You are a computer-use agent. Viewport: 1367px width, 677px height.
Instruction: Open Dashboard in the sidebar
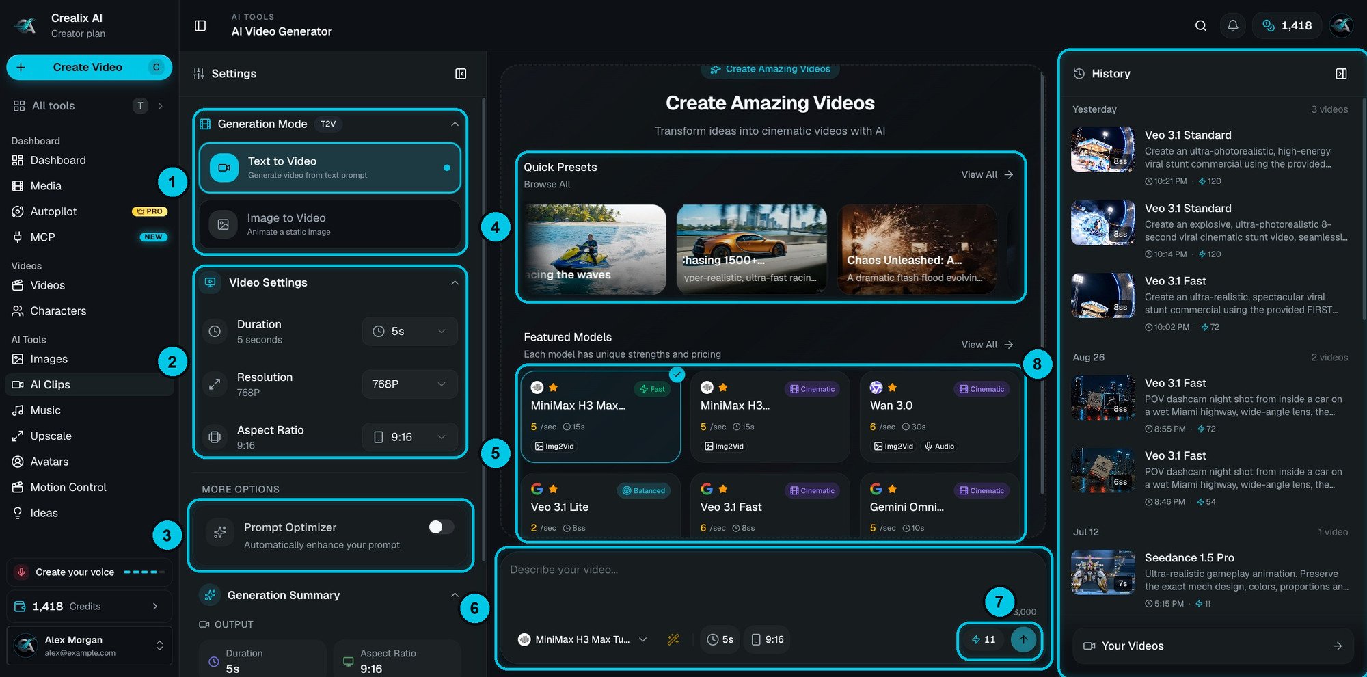coord(89,160)
